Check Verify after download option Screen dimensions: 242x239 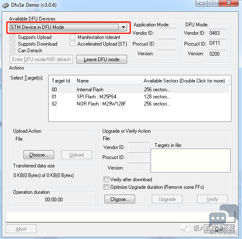click(x=106, y=180)
